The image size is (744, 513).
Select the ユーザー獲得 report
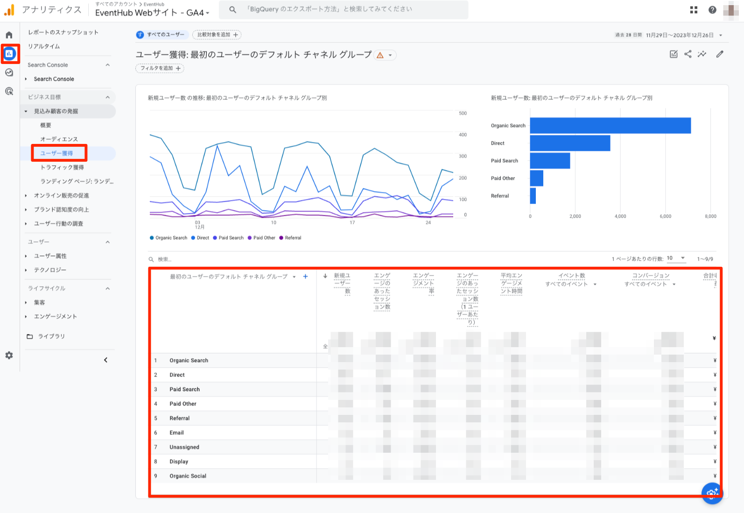[x=56, y=153]
